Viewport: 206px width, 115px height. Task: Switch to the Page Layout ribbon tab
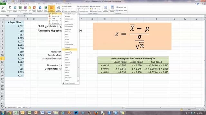23,4
